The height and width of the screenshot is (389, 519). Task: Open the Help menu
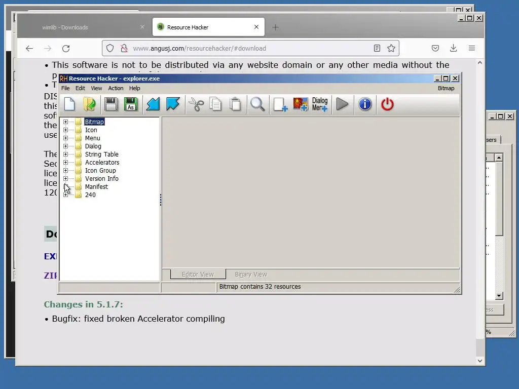pos(134,88)
